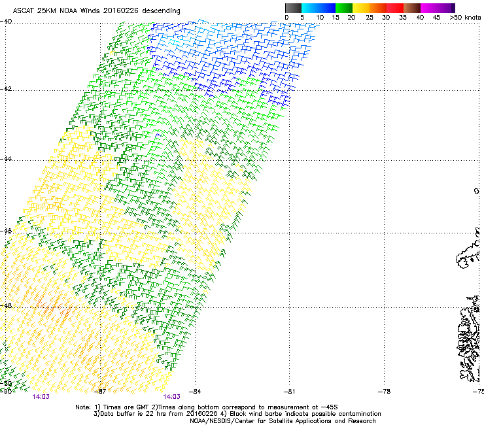Click the purple 14:03 time near -90
Viewport: 484px width, 425px height.
(41, 397)
